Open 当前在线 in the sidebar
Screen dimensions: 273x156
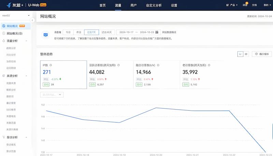(11, 61)
